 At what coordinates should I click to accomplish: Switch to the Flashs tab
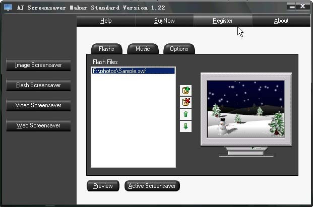click(106, 49)
